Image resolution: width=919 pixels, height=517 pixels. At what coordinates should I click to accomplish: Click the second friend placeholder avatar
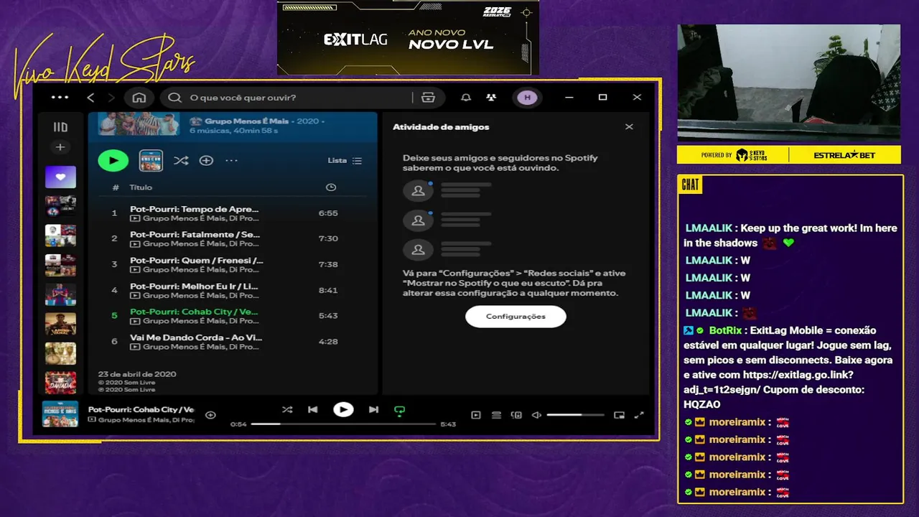coord(418,220)
